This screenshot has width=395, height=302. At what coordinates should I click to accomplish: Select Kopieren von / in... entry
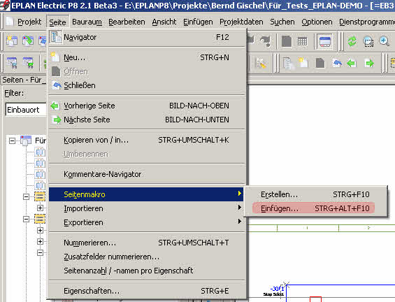pyautogui.click(x=146, y=140)
